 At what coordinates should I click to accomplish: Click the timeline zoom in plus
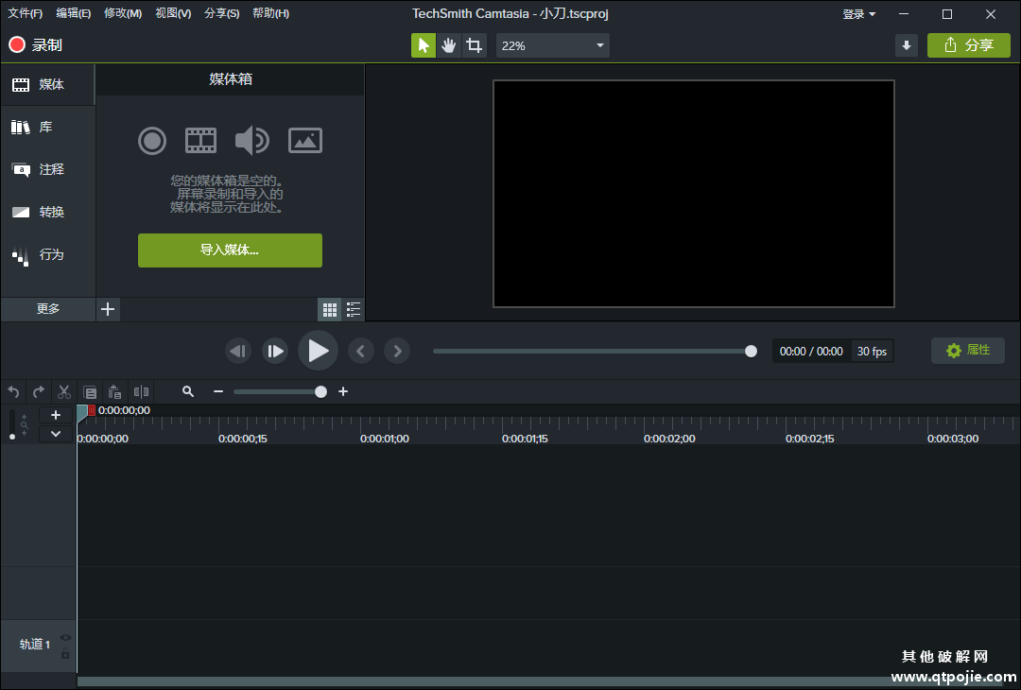(343, 392)
